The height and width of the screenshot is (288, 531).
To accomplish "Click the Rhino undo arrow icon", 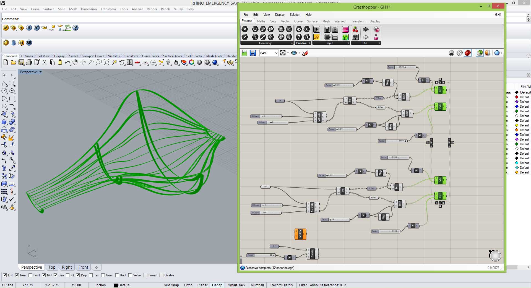I will [67, 63].
